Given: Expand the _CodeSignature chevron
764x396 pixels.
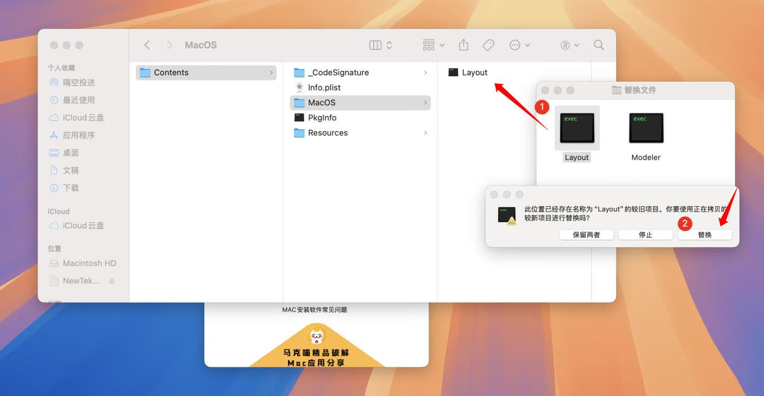Looking at the screenshot, I should coord(425,73).
